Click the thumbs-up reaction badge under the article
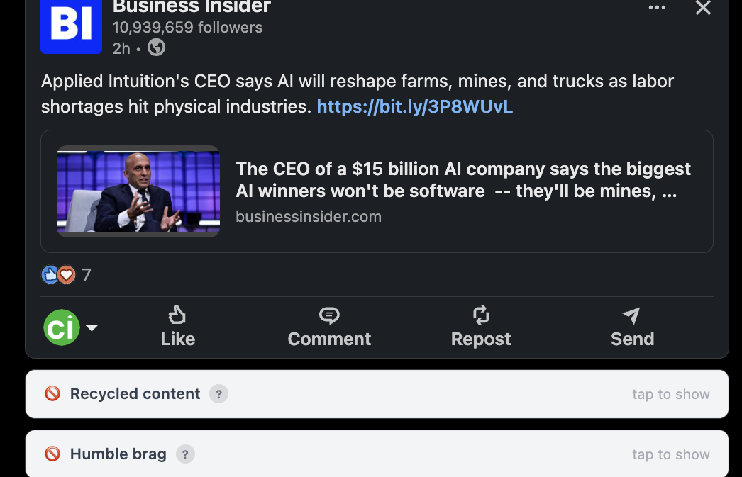The height and width of the screenshot is (477, 742). pos(50,275)
